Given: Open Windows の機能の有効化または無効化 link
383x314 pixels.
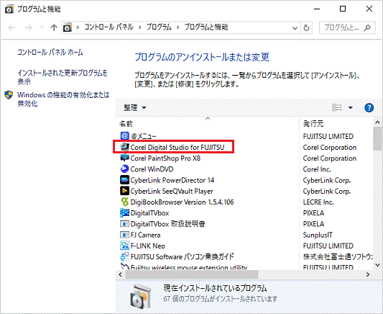Looking at the screenshot, I should [x=63, y=99].
